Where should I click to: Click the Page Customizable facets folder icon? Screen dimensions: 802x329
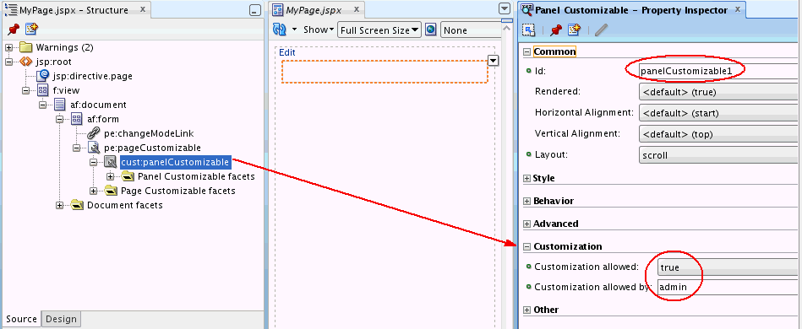point(111,191)
